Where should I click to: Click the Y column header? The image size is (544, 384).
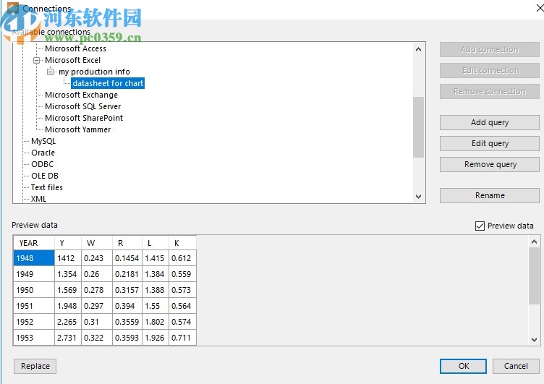[68, 243]
